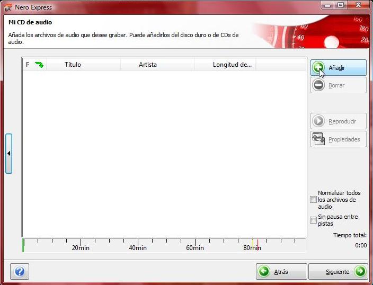The width and height of the screenshot is (373, 285).
Task: Click the 80min red capacity marker
Action: tap(257, 245)
